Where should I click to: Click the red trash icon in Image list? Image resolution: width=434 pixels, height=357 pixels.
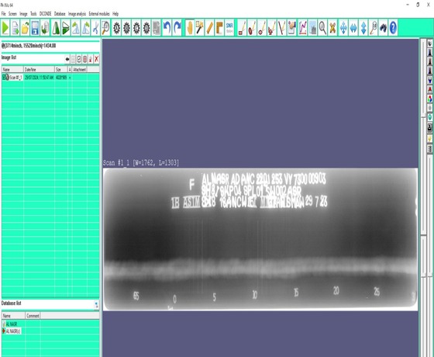coord(84,59)
